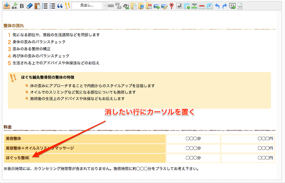Click bullet 体の歪みにアプローチすることで内側からのスタイルアップ
Viewport: 285px width, 183px height.
pos(92,86)
